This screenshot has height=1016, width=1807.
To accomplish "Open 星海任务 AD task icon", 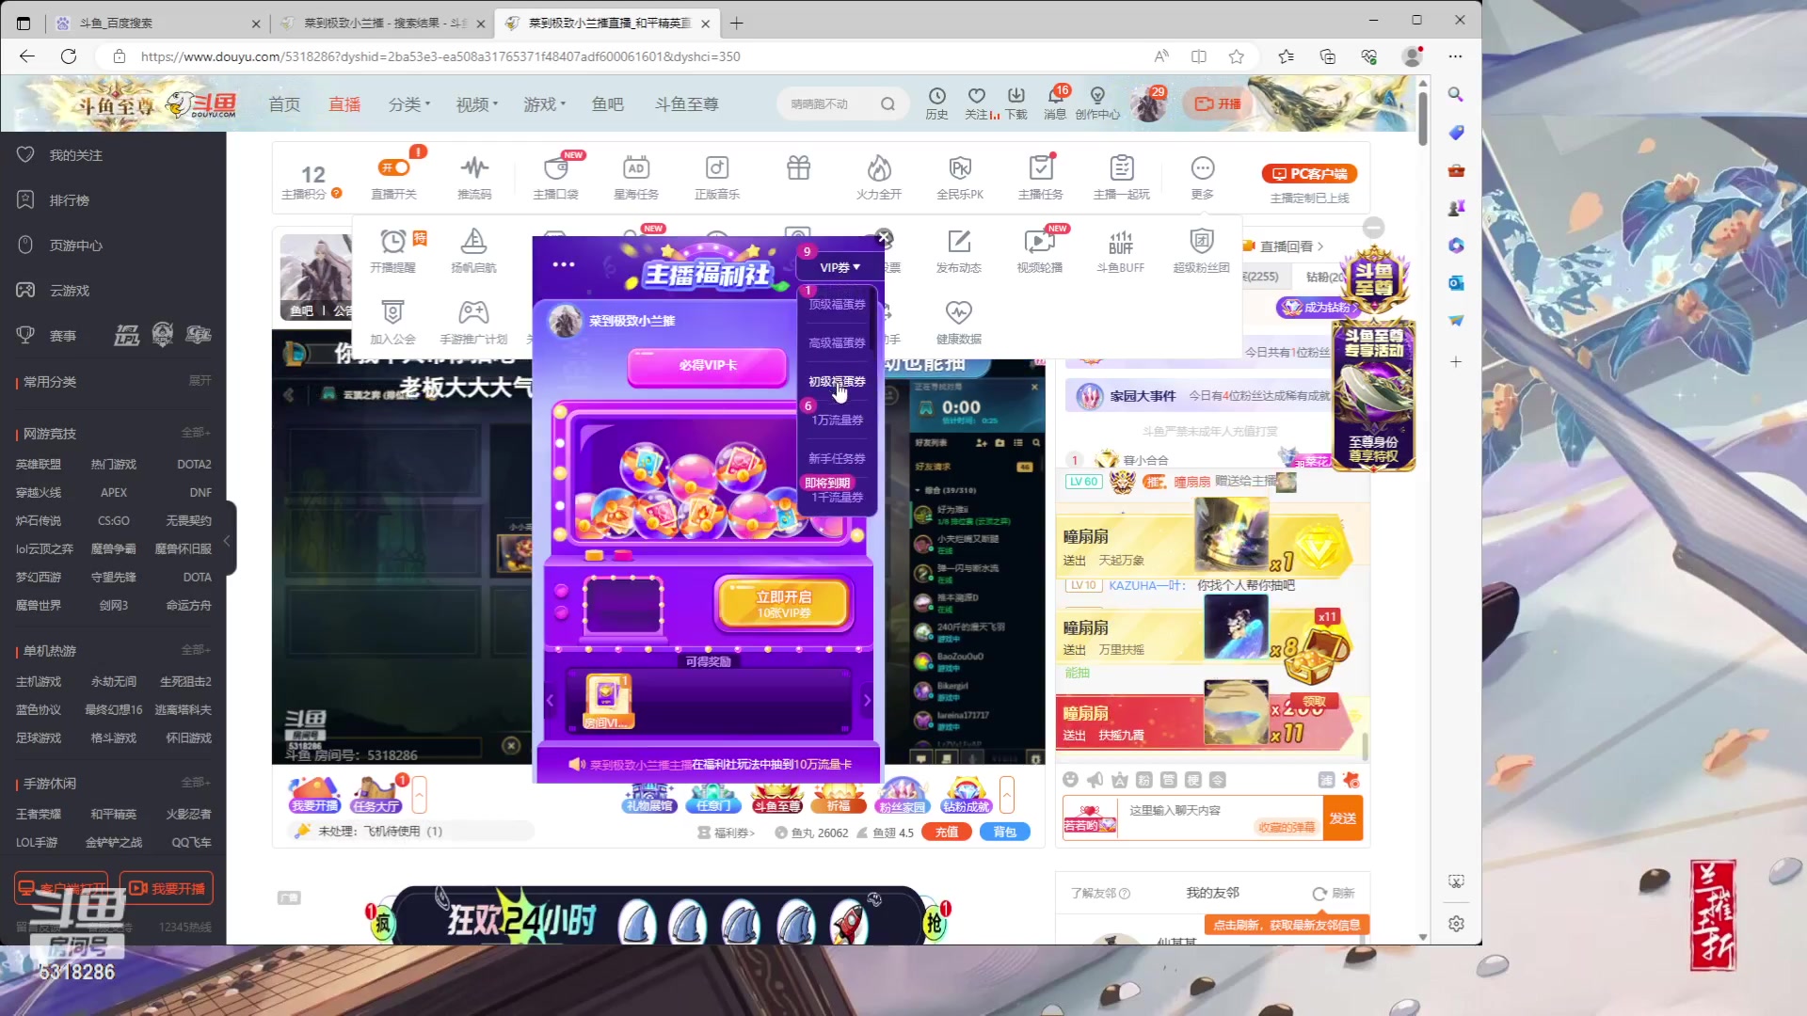I will click(636, 177).
